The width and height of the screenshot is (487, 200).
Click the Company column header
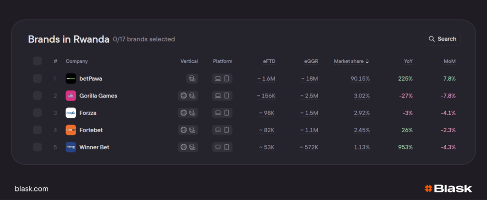click(x=77, y=61)
